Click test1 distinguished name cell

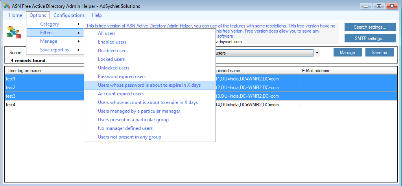tap(257, 79)
